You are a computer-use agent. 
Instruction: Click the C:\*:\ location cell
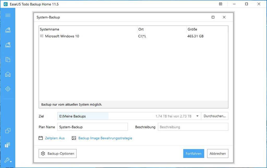(142, 36)
